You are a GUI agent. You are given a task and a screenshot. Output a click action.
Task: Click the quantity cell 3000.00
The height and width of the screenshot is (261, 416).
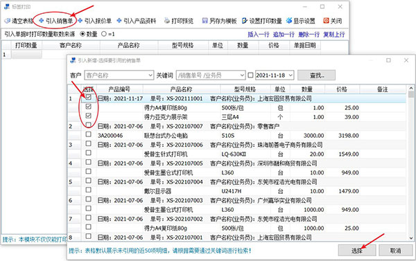click(x=314, y=136)
